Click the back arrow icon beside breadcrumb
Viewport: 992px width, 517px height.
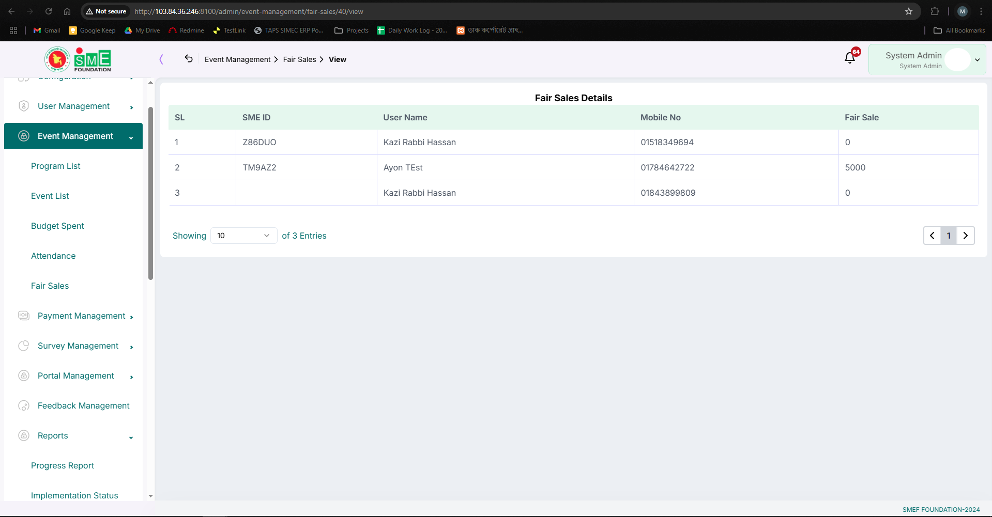(x=189, y=59)
